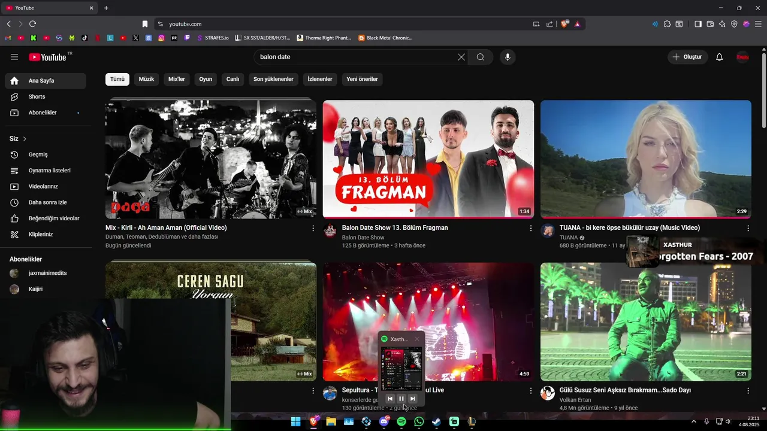
Task: Reload the page in the browser
Action: tap(32, 24)
